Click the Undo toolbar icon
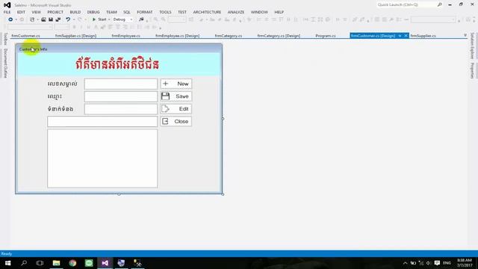The image size is (478, 269). 68,19
